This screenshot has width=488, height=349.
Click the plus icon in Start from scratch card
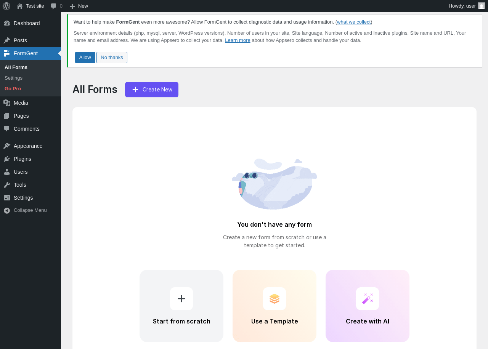pyautogui.click(x=181, y=299)
